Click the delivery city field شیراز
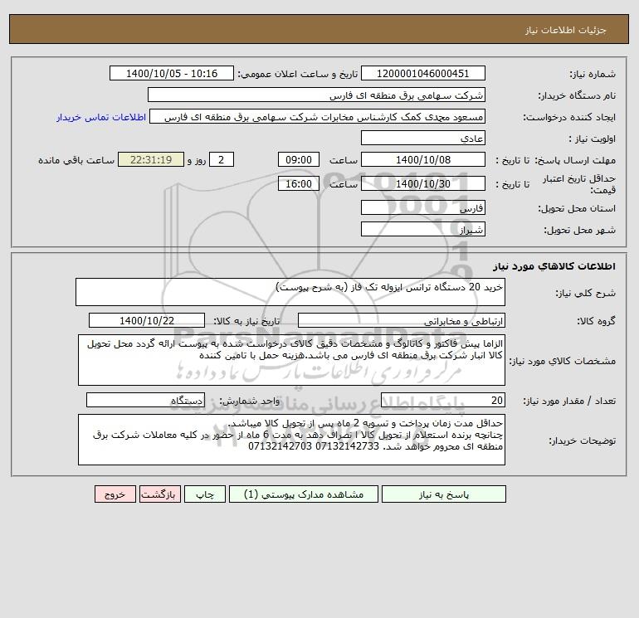The image size is (639, 618). pyautogui.click(x=423, y=229)
